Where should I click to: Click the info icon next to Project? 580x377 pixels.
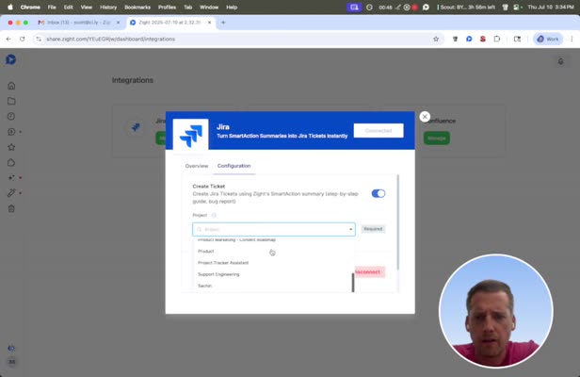click(x=214, y=215)
